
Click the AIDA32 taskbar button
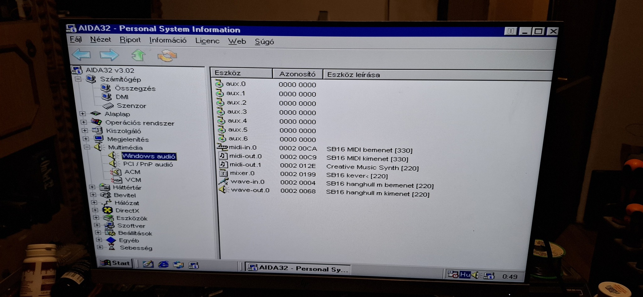pyautogui.click(x=298, y=268)
